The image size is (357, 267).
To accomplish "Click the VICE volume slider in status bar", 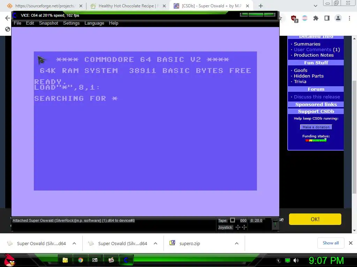I will coord(275,224).
